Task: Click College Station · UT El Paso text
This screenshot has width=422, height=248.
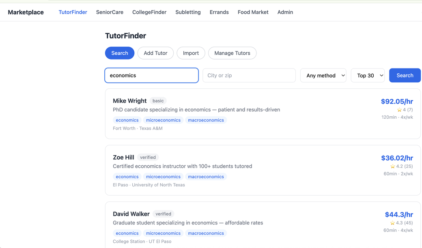Action: pos(142,241)
